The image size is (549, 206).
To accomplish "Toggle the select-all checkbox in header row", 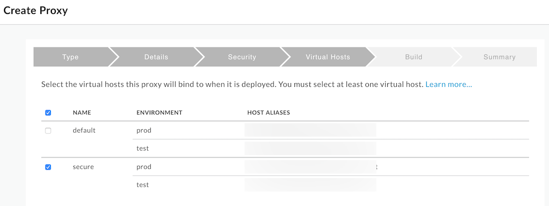I will point(48,113).
